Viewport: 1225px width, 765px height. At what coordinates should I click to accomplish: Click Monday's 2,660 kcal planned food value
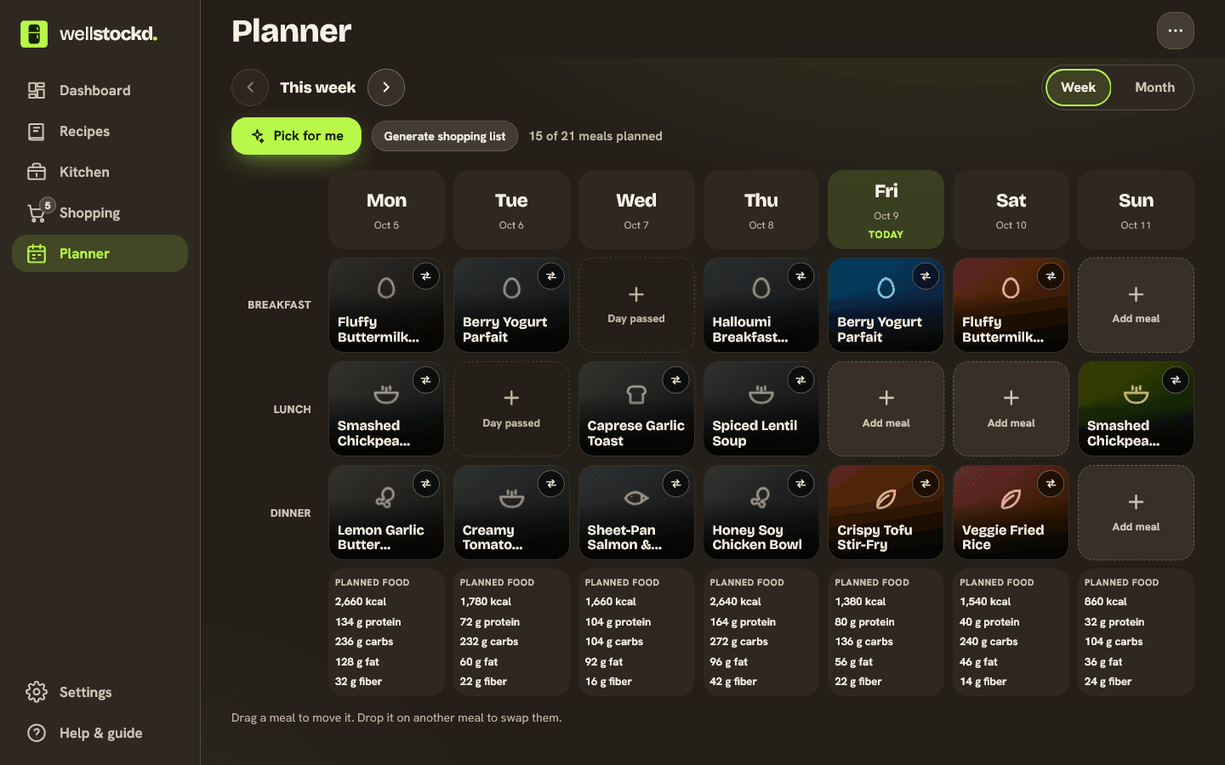pyautogui.click(x=361, y=602)
